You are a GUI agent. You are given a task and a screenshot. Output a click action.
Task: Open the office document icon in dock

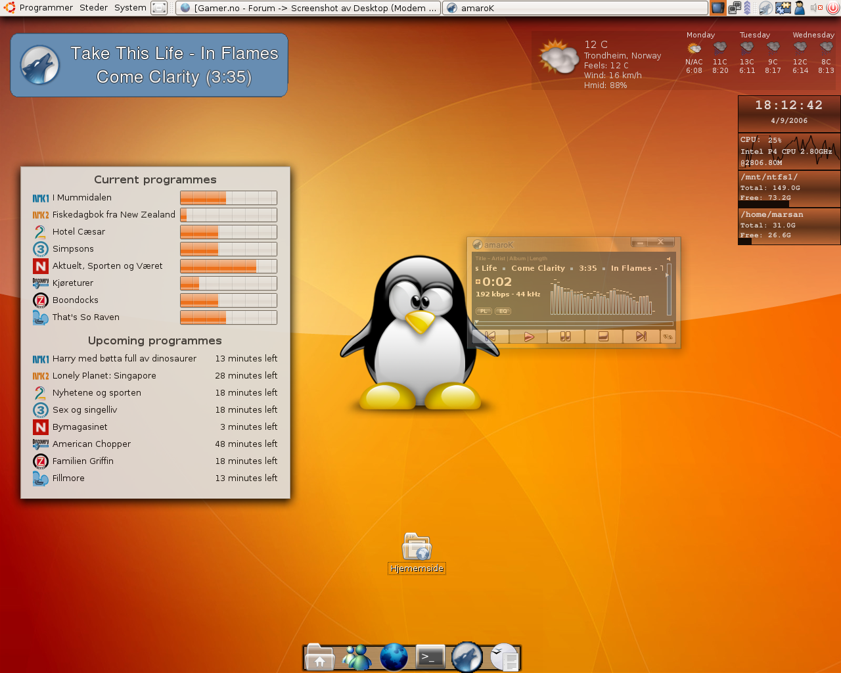tap(505, 657)
